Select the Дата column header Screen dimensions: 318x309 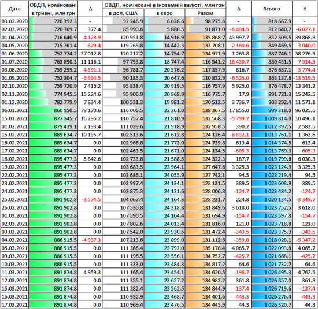pos(14,9)
